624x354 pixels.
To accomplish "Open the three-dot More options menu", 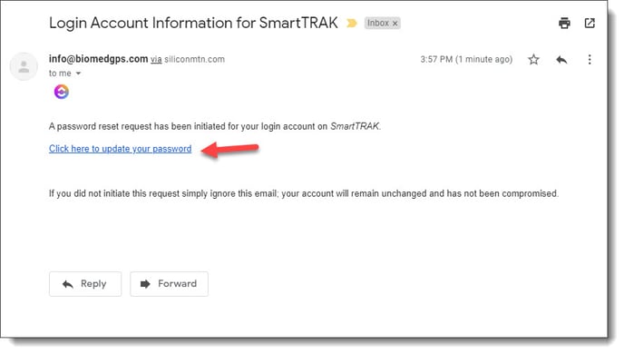I will point(590,60).
